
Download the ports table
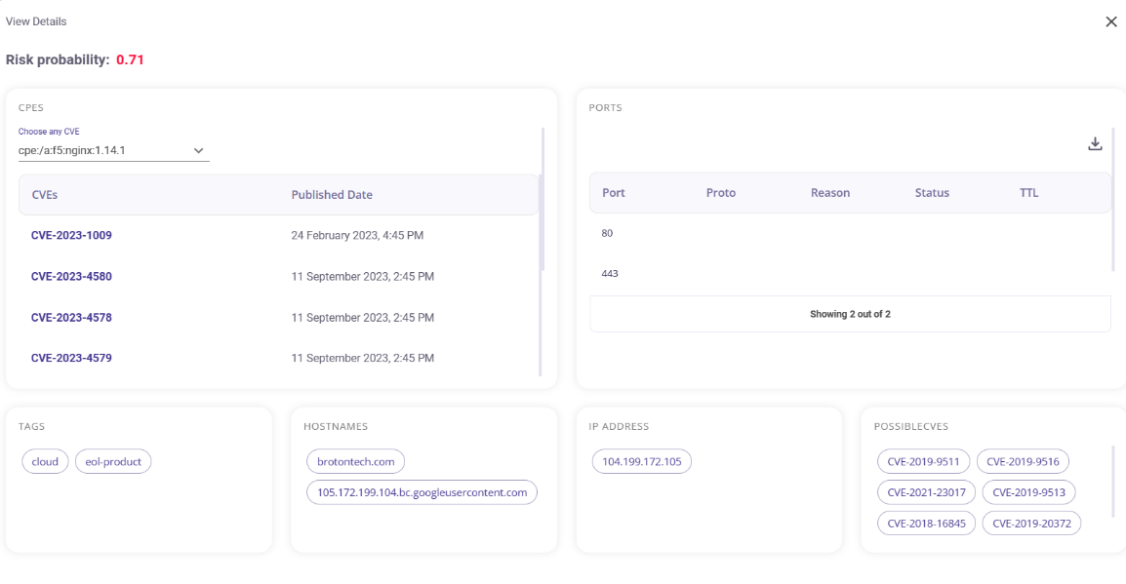pyautogui.click(x=1095, y=144)
